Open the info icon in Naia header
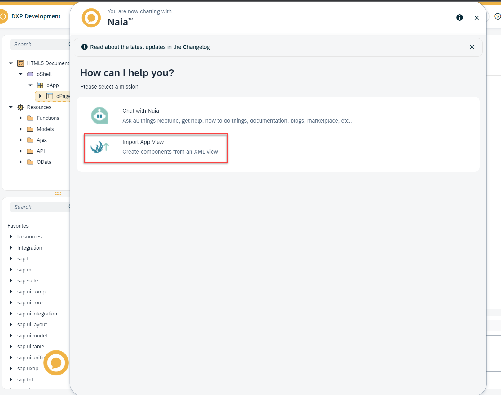 click(459, 18)
